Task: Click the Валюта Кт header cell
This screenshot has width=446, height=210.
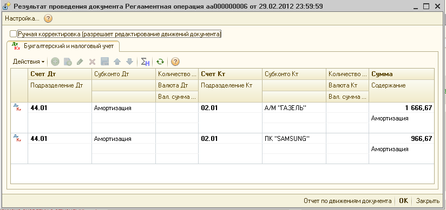Action: (347, 85)
